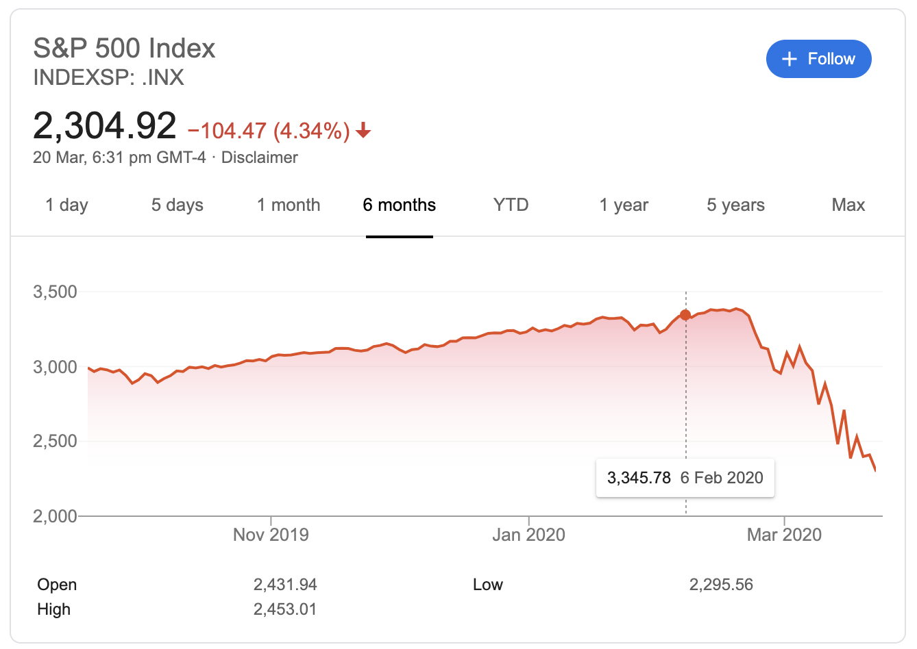Click the red data point dot on the chart
The height and width of the screenshot is (649, 917).
pos(685,315)
